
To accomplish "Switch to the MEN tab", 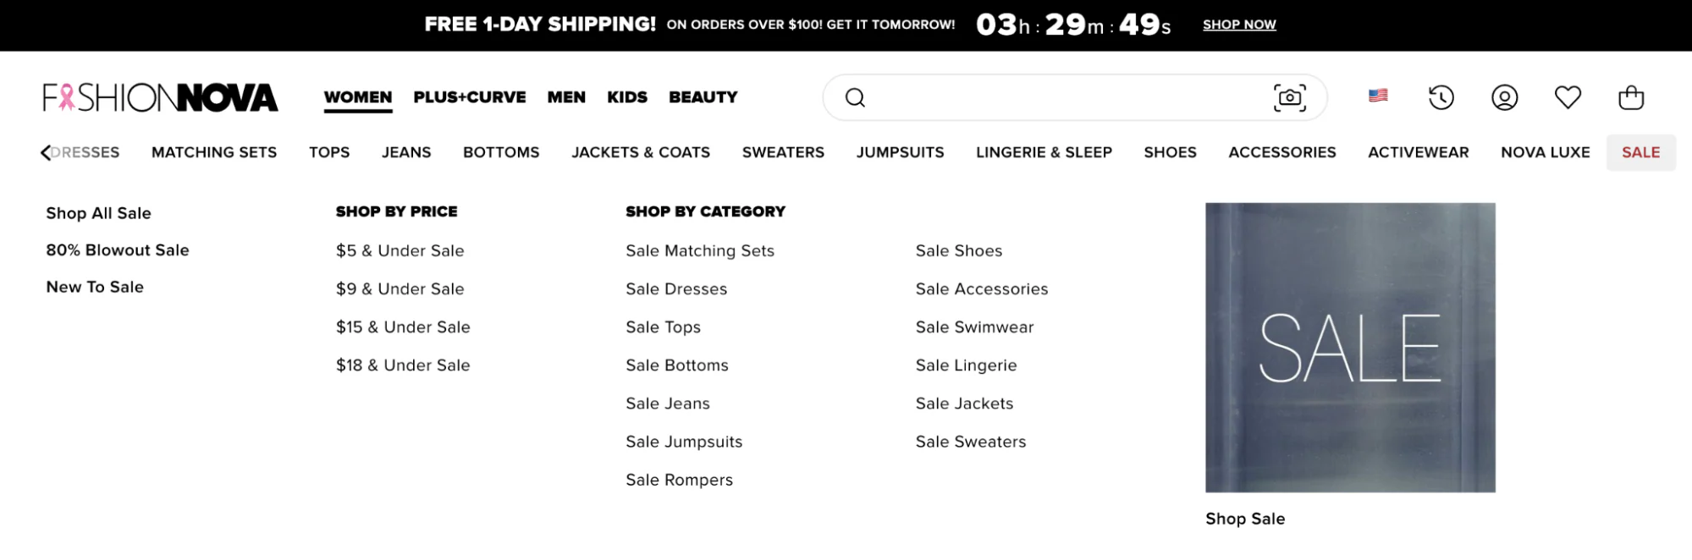I will point(565,96).
